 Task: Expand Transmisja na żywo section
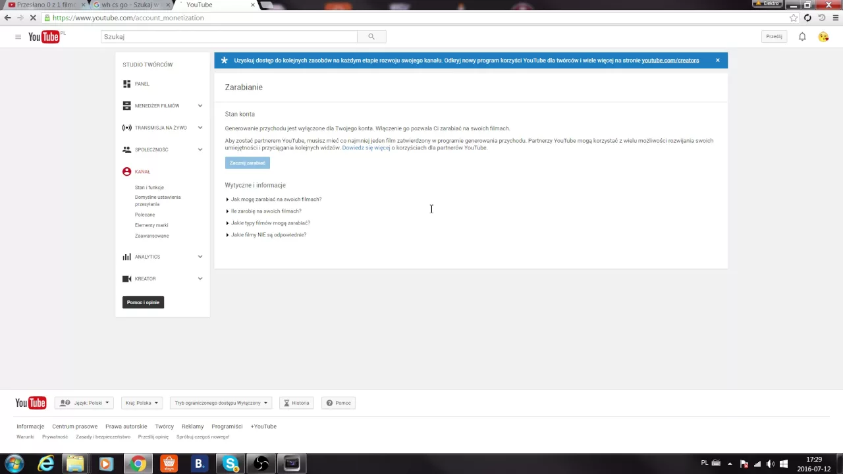200,128
